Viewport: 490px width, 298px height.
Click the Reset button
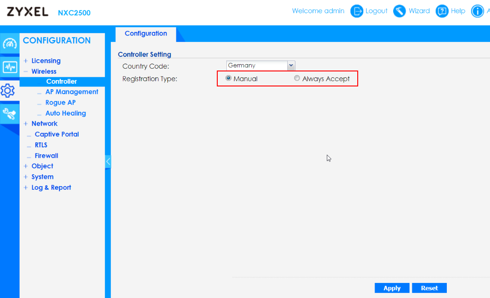[x=429, y=288]
